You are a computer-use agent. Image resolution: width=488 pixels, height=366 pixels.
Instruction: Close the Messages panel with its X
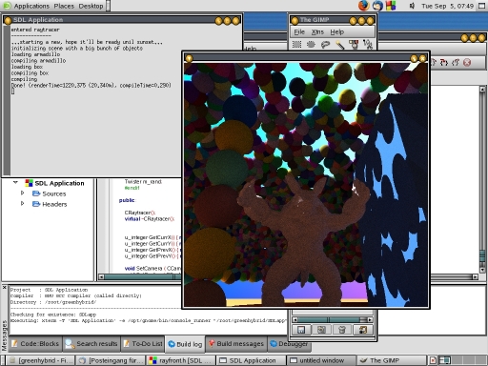point(4,288)
